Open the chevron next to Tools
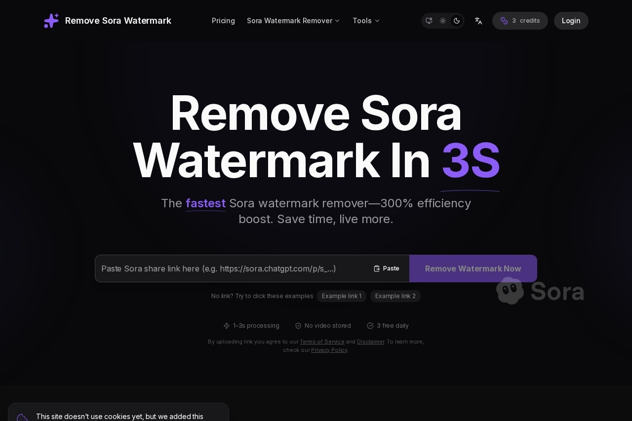 [x=377, y=21]
